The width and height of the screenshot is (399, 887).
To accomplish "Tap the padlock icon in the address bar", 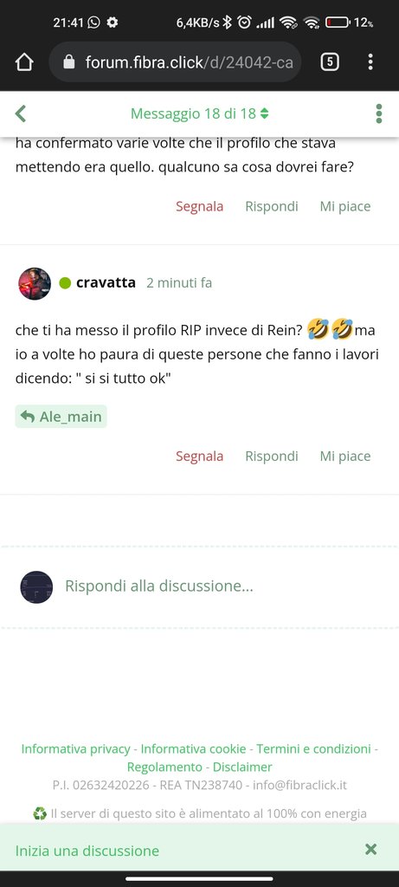I will pos(69,62).
